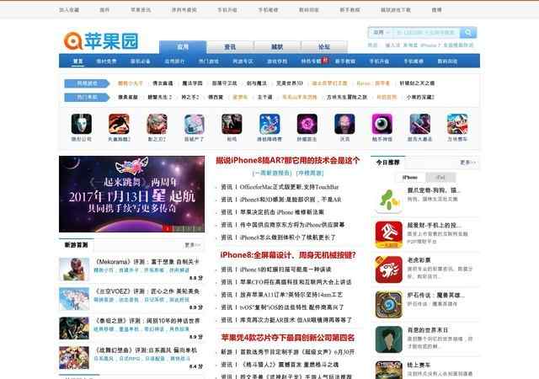Screen dimensions: 539x379
Task: Click the 一起来跳舞 anniversary banner image
Action: tap(131, 194)
